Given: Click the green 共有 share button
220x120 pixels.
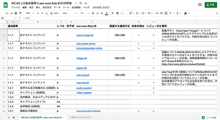Looking at the screenshot, I should tap(211, 5).
